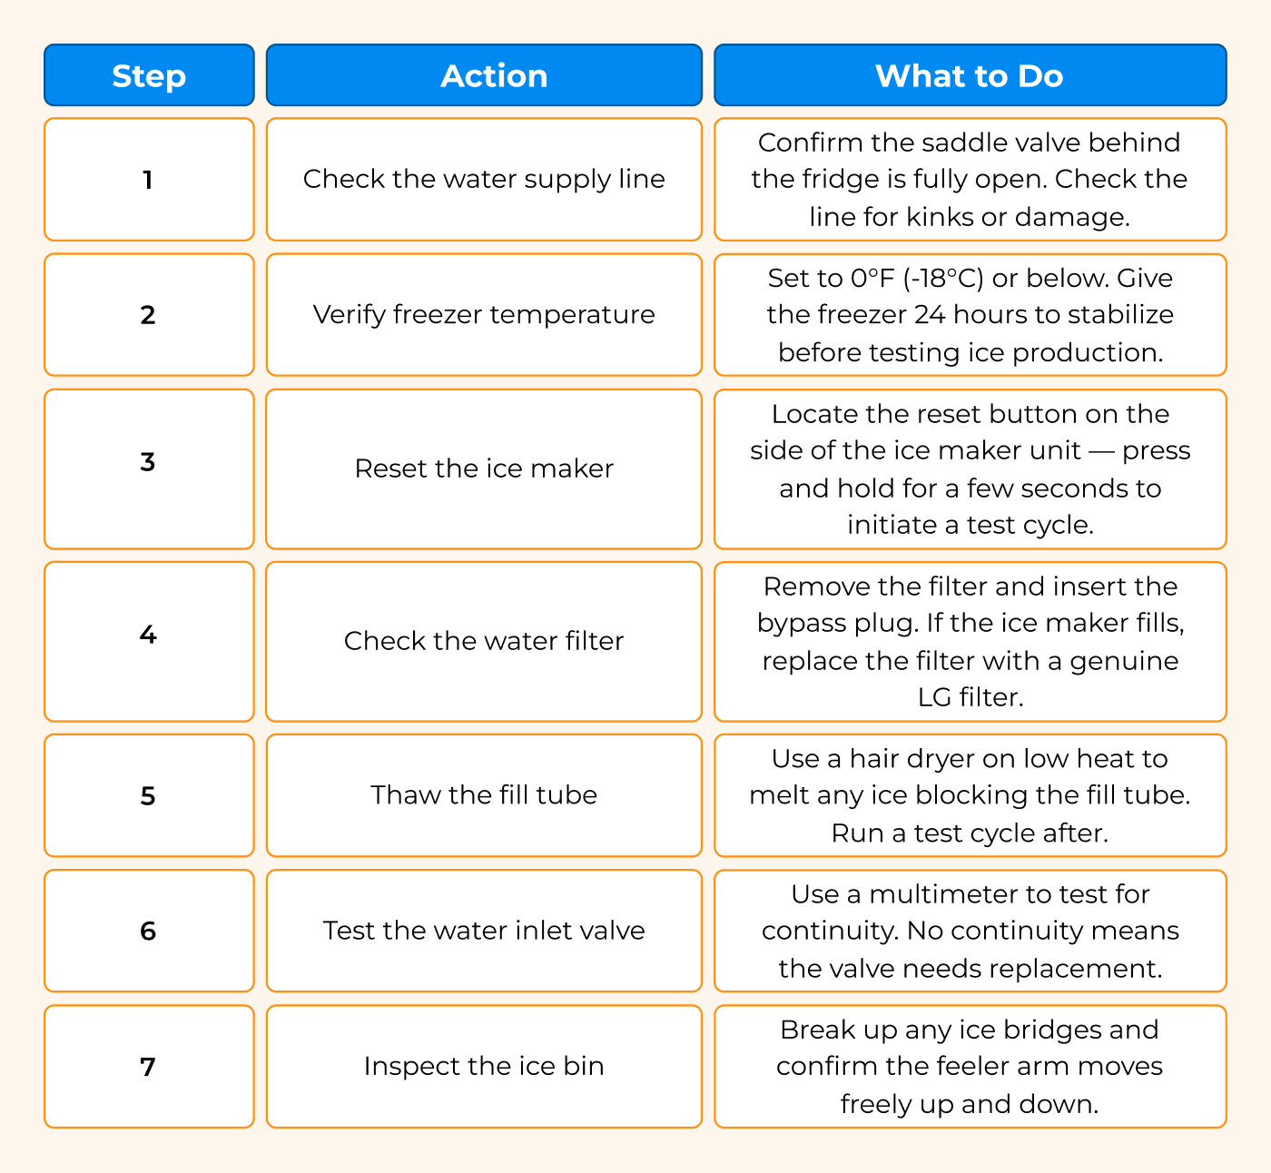Select 'Check the water filter' cell
Image resolution: width=1271 pixels, height=1173 pixels.
coord(484,641)
